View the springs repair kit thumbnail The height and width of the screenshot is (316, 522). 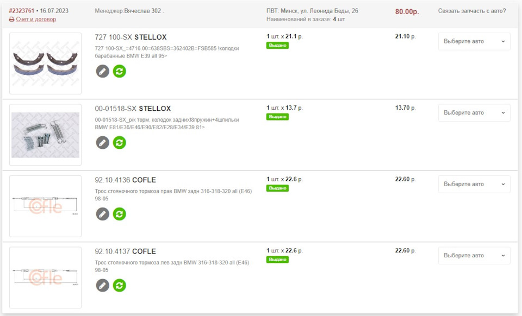click(x=45, y=135)
